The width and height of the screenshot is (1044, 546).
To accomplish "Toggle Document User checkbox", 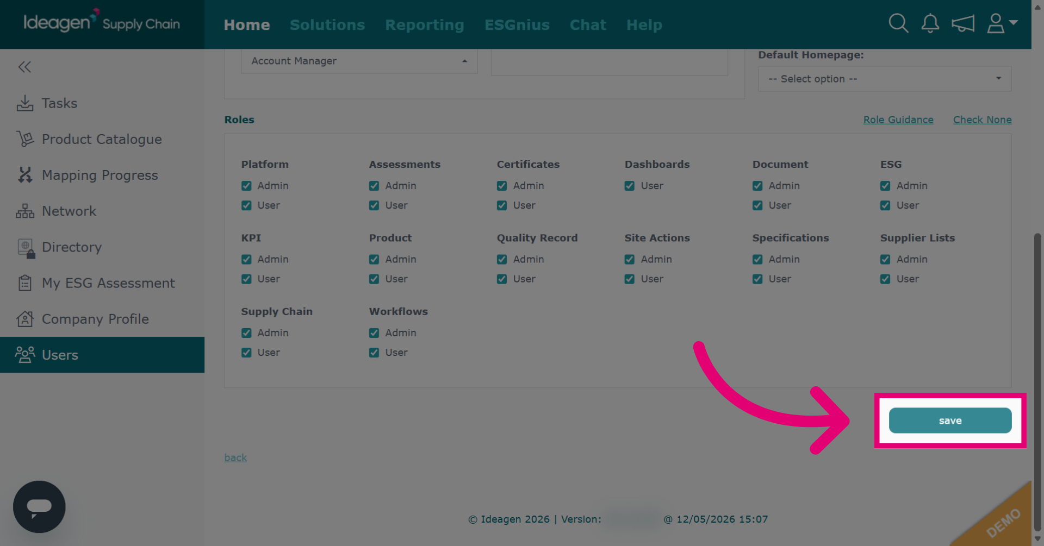I will point(757,205).
